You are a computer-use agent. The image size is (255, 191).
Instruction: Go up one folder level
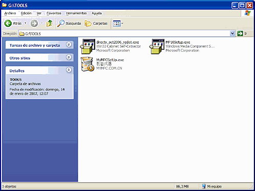[50, 23]
